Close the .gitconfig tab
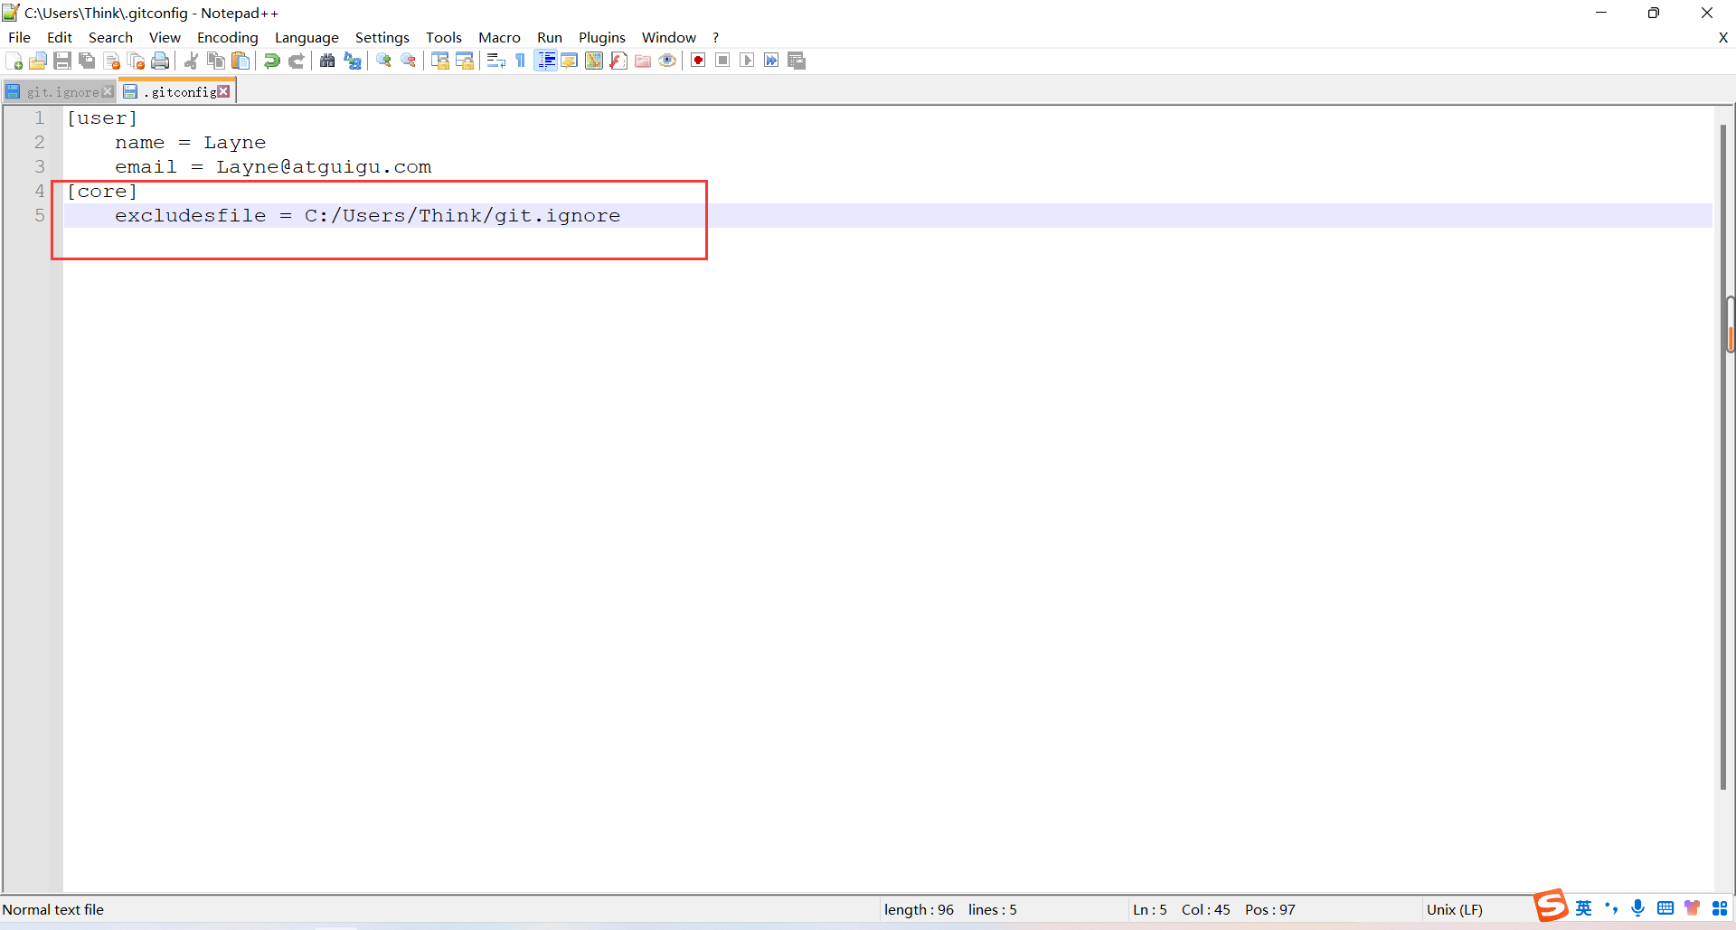Image resolution: width=1736 pixels, height=930 pixels. [x=223, y=91]
